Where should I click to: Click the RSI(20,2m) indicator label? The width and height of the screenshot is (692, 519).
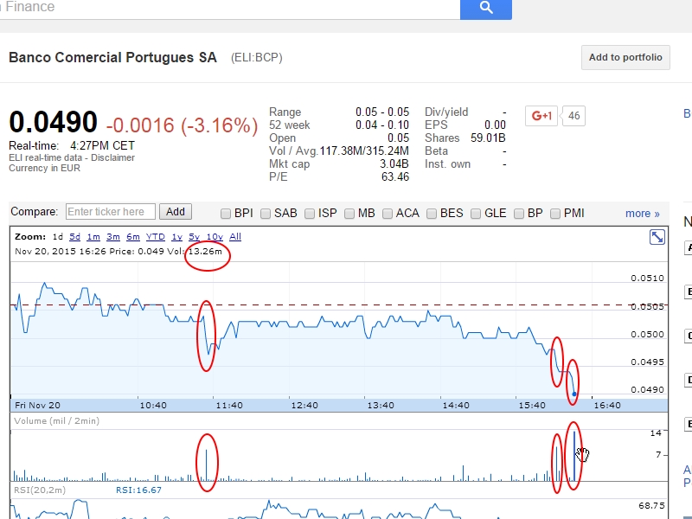tap(40, 490)
